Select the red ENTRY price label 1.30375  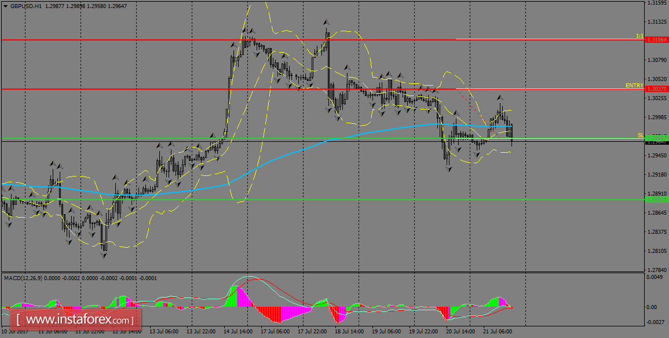(x=657, y=90)
